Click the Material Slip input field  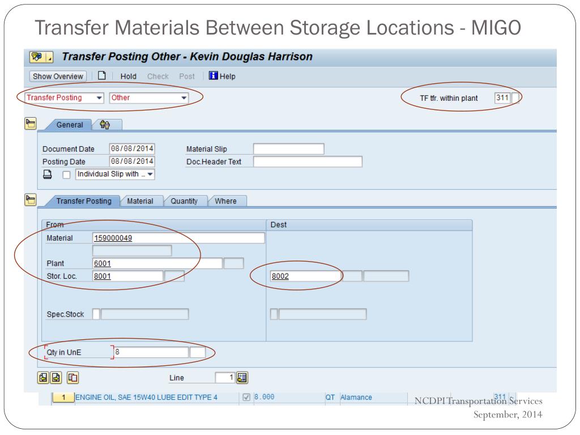pos(288,149)
